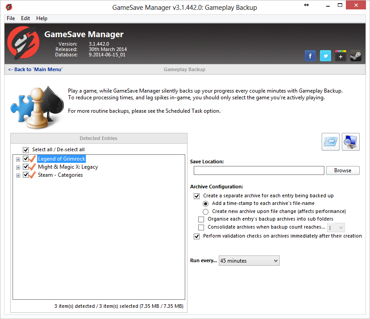Select the Steam - Categories entry
Screen dimensions: 370x319
(60, 175)
